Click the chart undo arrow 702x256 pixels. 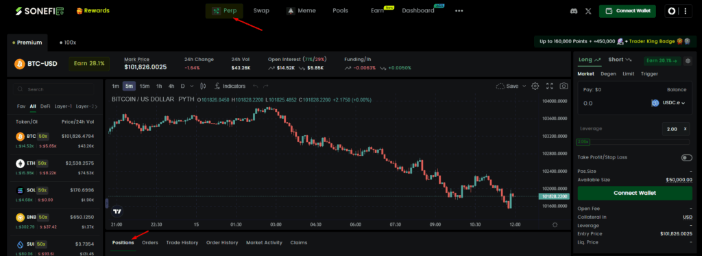click(x=255, y=86)
